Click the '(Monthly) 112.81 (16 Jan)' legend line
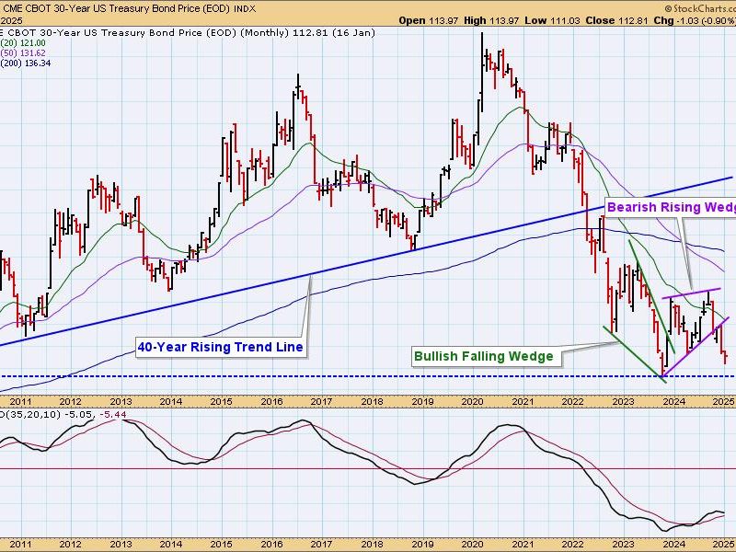 click(x=307, y=33)
